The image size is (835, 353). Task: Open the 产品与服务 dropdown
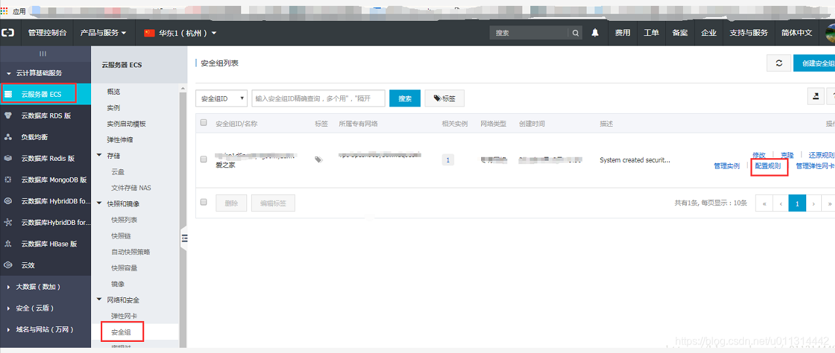coord(103,33)
